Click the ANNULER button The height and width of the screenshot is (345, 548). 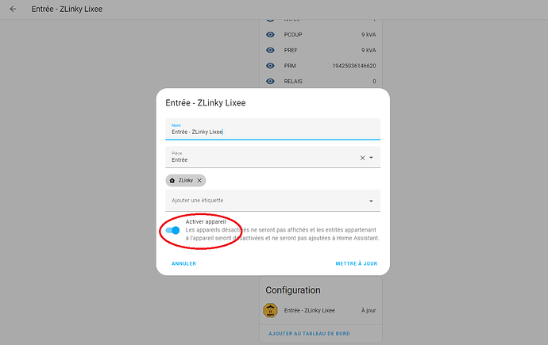(x=183, y=264)
